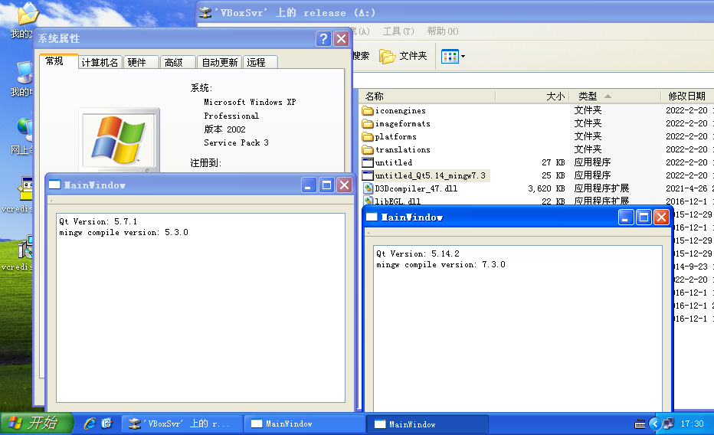Screen dimensions: 714x435
Task: Click the text area showing Qt Version: 5.14.2
Action: pos(518,329)
